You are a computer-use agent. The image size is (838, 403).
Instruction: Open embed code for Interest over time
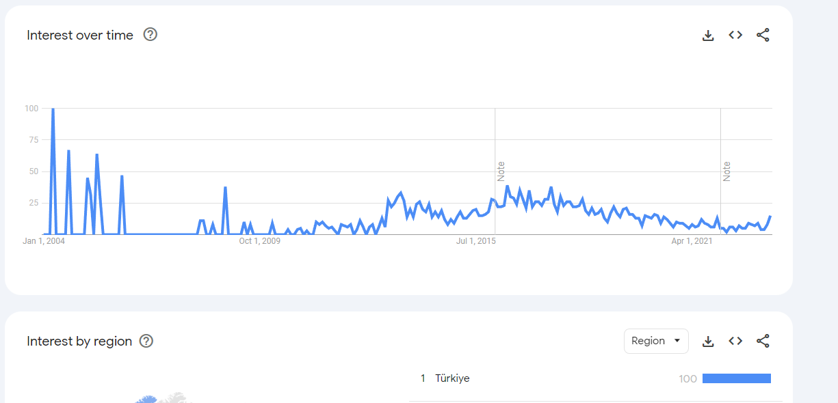pyautogui.click(x=735, y=36)
